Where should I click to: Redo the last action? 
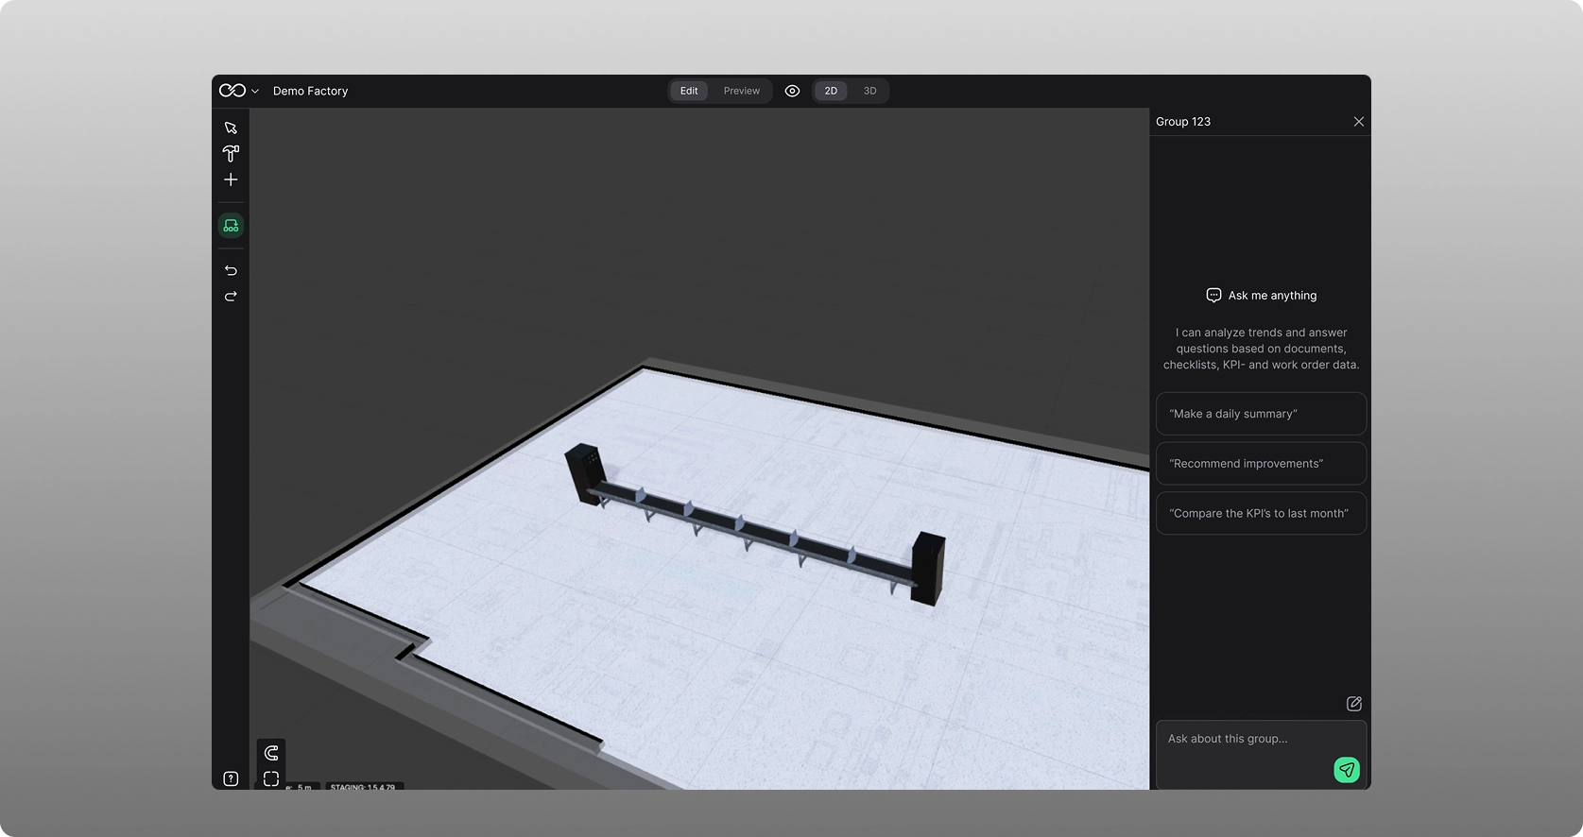[x=231, y=297]
